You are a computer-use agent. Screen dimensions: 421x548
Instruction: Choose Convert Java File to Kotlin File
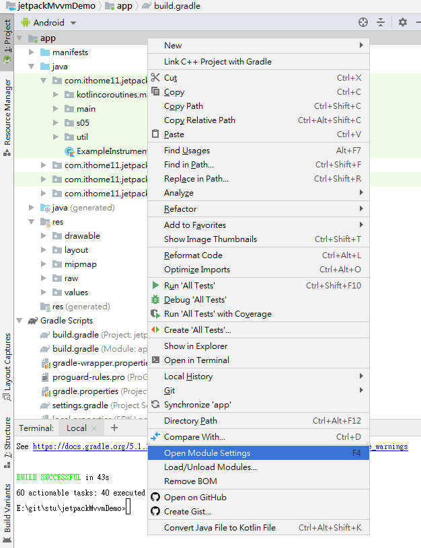pos(258,528)
